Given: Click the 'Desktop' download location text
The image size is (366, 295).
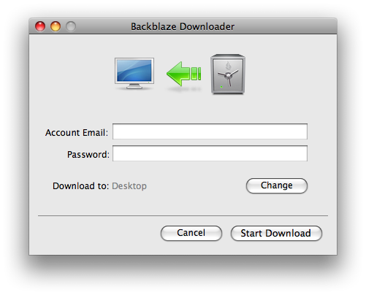Looking at the screenshot, I should pos(129,186).
